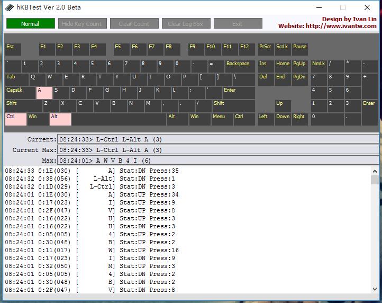Viewport: 382px width, 303px height.
Task: Click the Down arrow key tile
Action: click(283, 119)
